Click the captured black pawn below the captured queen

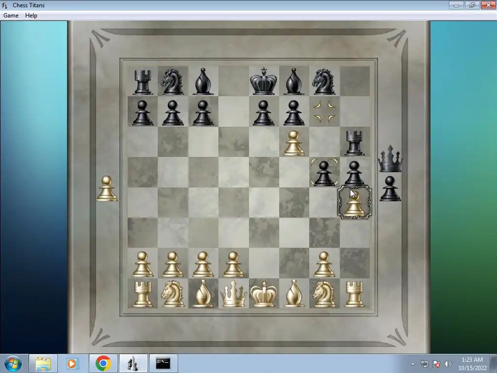[x=390, y=189]
